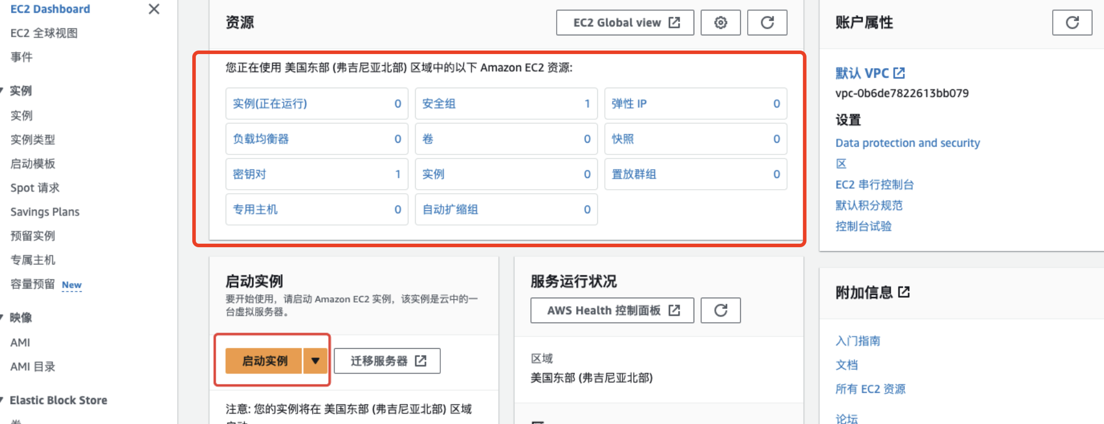
Task: Open EC2 Global view button
Action: tap(625, 22)
